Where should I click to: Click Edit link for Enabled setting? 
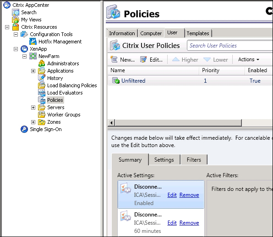pyautogui.click(x=172, y=195)
